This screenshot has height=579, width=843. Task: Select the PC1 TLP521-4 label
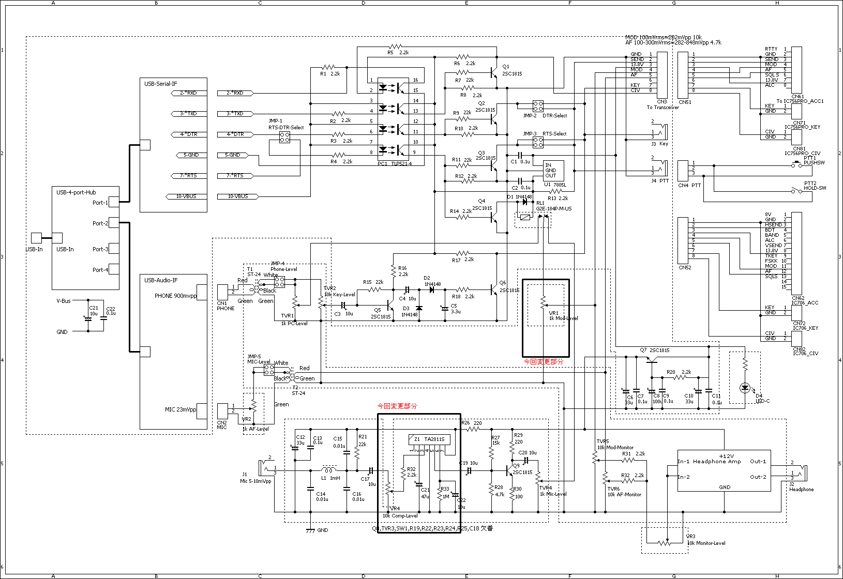[x=395, y=163]
